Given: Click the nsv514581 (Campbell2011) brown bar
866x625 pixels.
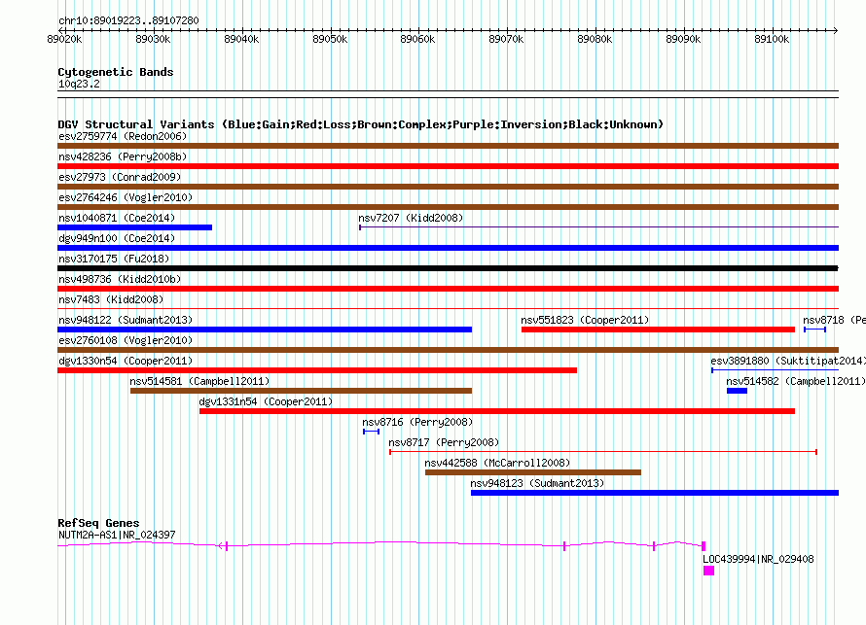Looking at the screenshot, I should tap(301, 391).
